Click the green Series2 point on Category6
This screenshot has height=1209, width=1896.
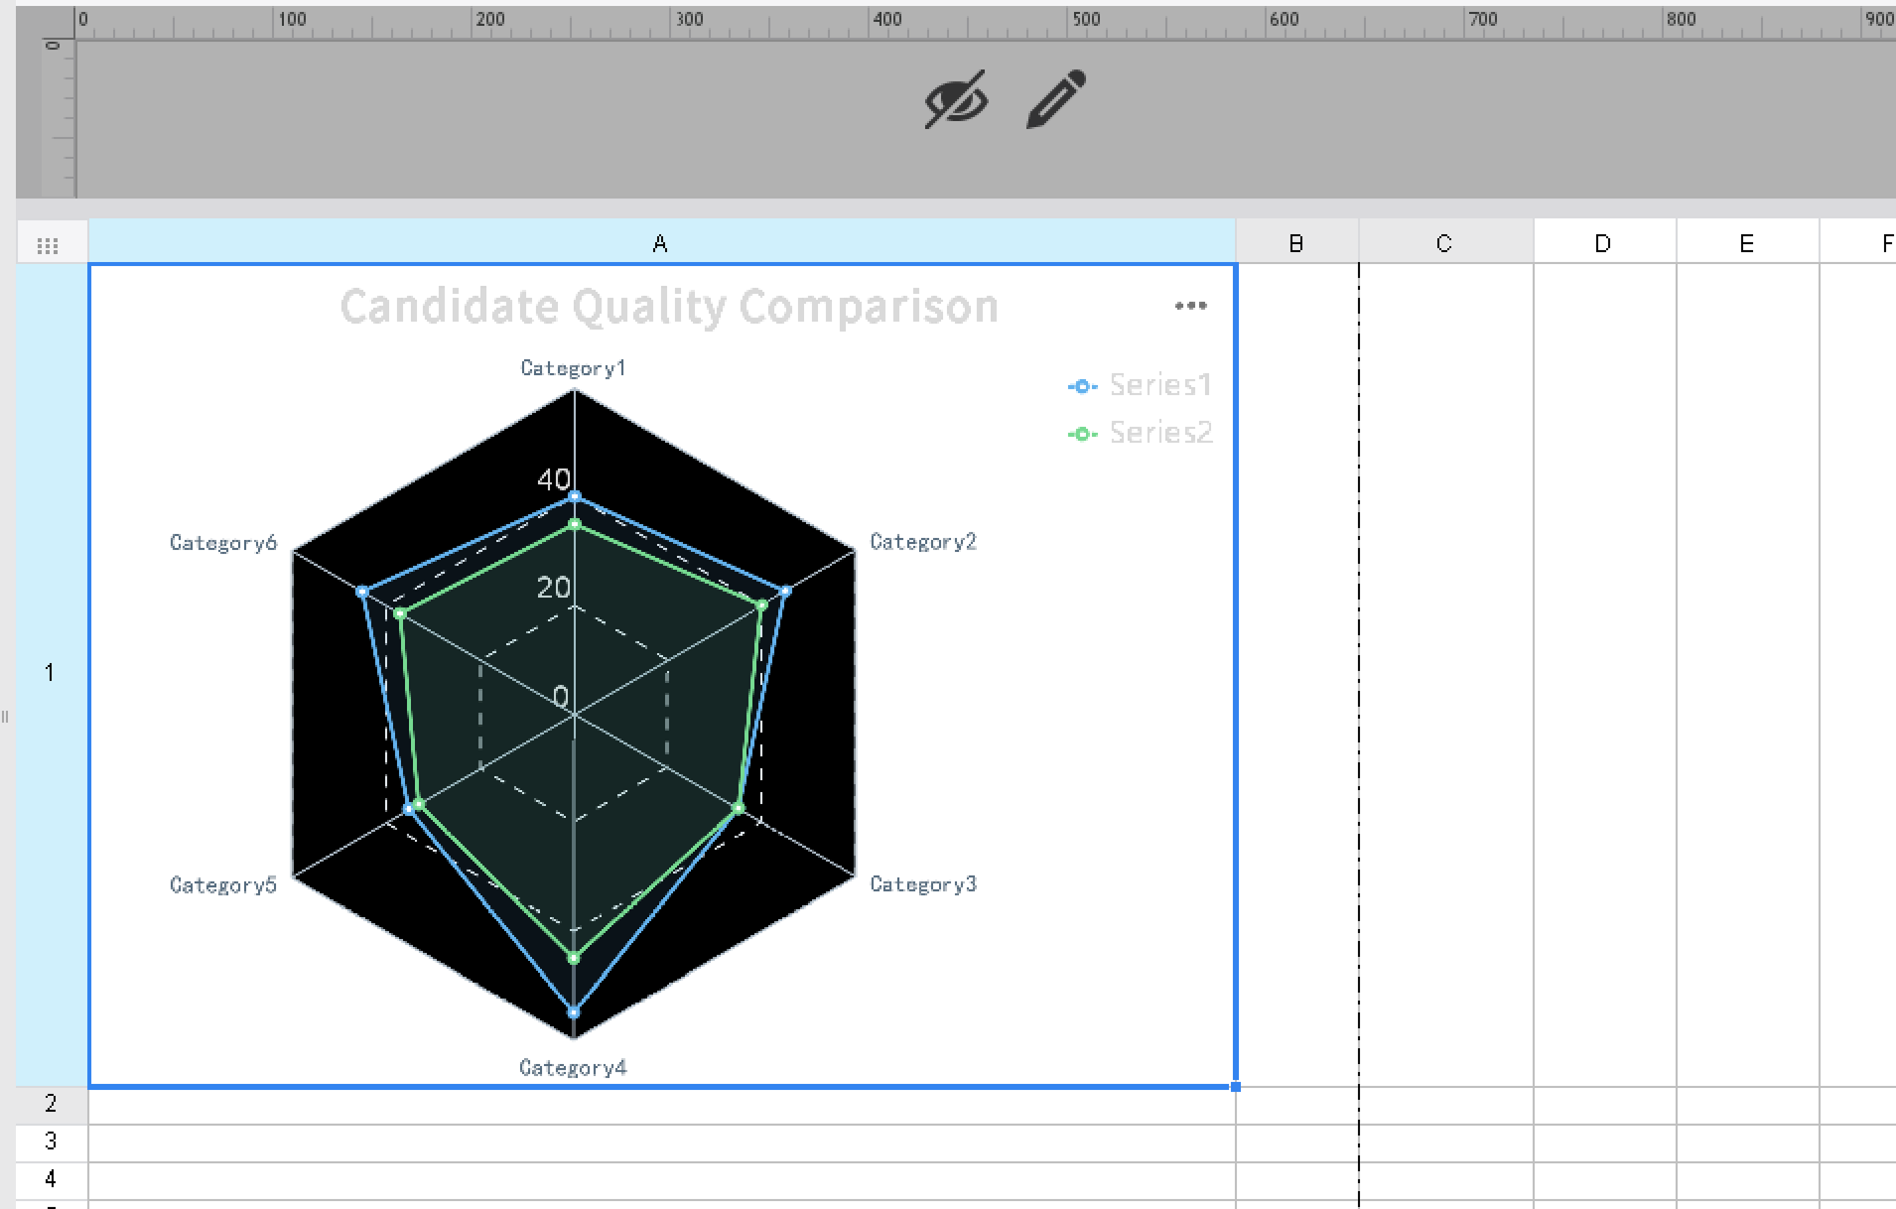pyautogui.click(x=400, y=614)
